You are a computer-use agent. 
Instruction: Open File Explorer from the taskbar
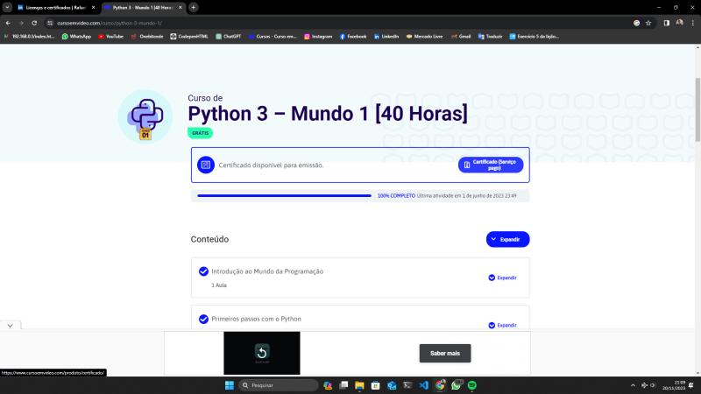(359, 385)
